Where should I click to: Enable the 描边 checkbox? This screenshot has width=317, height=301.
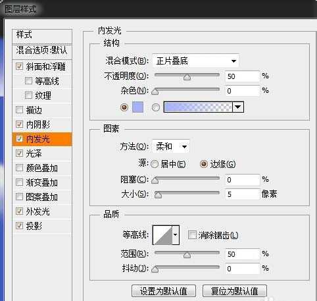tap(19, 110)
